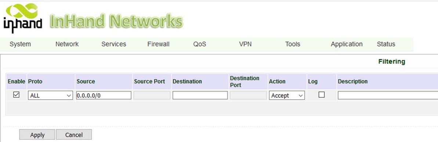
Task: Go to the Status menu
Action: click(386, 44)
